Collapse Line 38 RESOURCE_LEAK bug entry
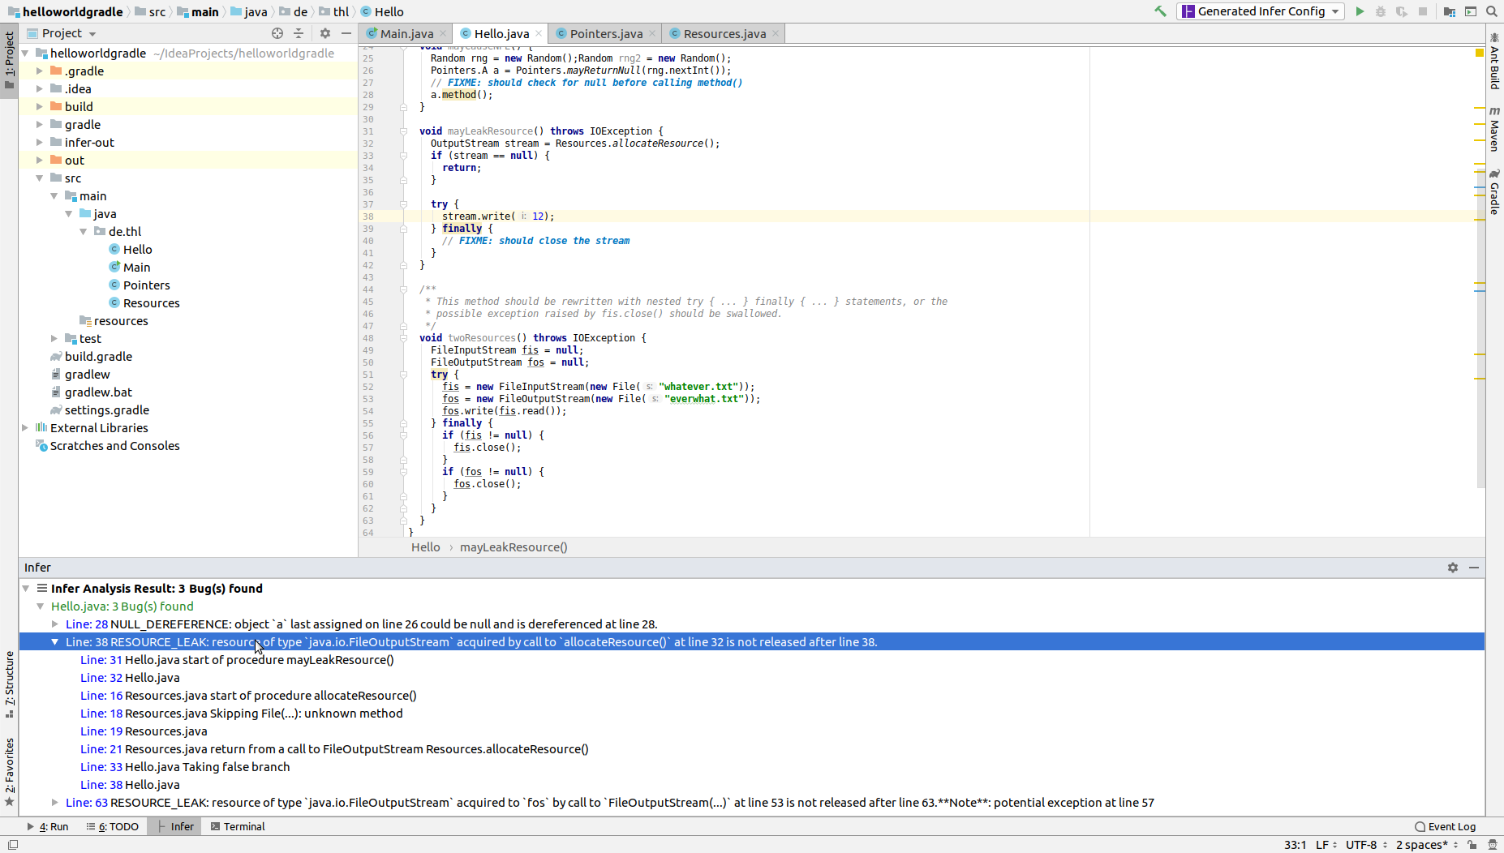Viewport: 1504px width, 853px height. (x=54, y=642)
